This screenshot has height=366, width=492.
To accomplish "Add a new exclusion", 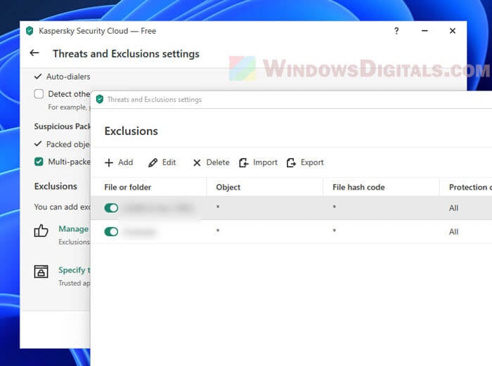I will point(119,162).
